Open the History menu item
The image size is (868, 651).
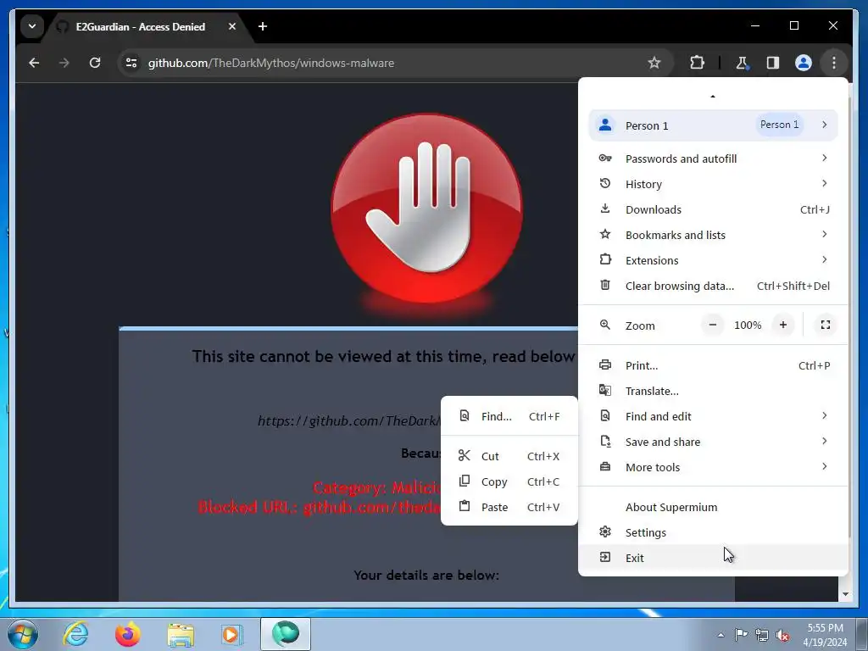pos(713,184)
